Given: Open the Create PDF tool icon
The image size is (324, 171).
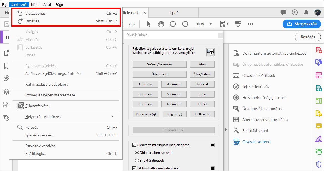Looking at the screenshot, I should pos(319,50).
